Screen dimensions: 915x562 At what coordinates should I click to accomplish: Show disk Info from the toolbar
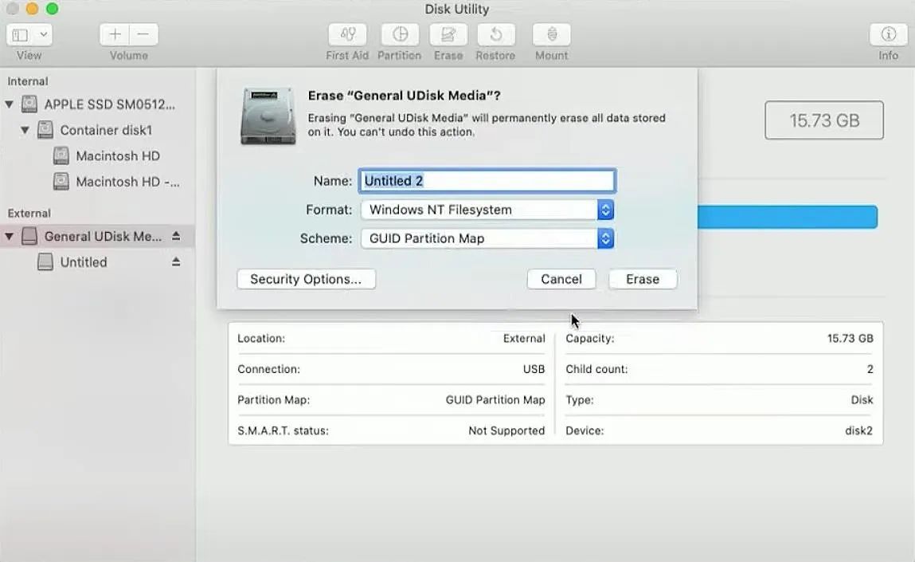click(888, 34)
